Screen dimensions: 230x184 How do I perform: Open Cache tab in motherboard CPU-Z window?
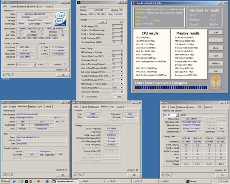pyautogui.click(x=13, y=107)
